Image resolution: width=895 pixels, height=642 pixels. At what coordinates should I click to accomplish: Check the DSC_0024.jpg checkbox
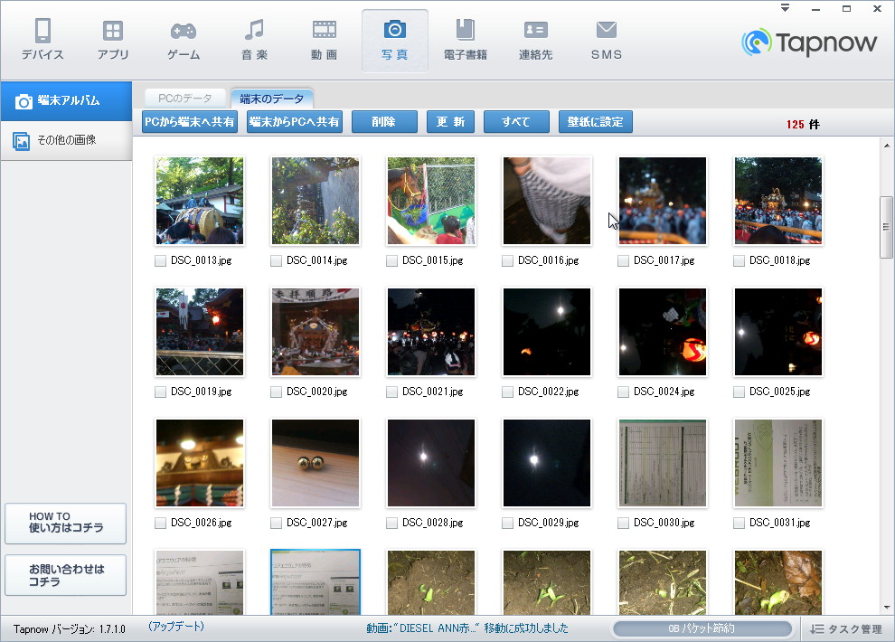tap(623, 392)
